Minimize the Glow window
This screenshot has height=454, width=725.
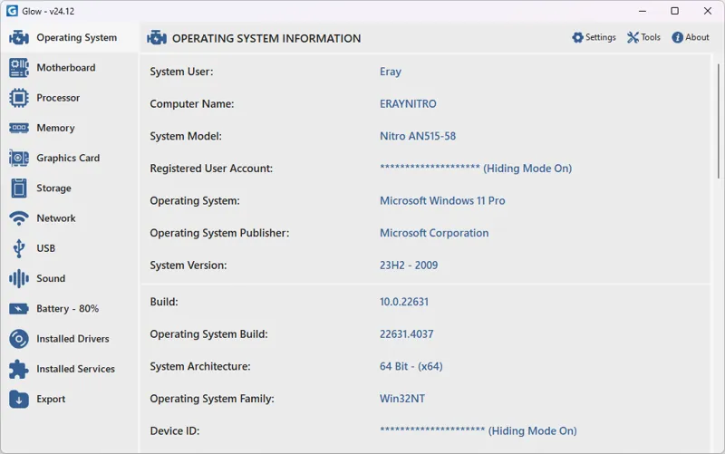643,11
